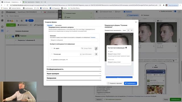
Task: Click the green Опубликовать button at bottom
Action: pyautogui.click(x=175, y=99)
